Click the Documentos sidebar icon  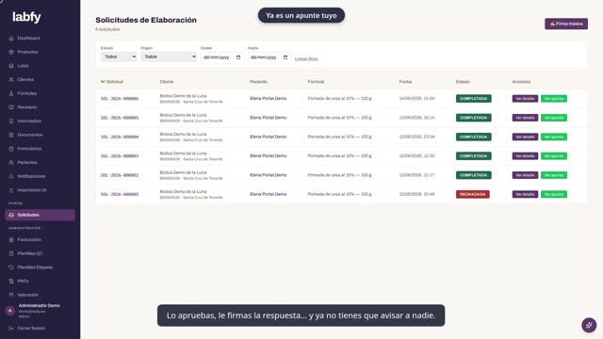[x=11, y=135]
